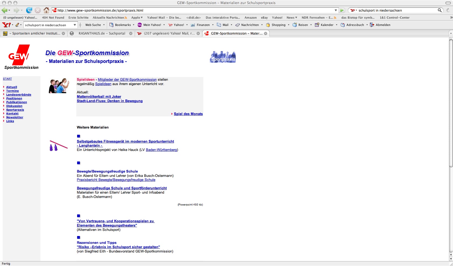453x266 pixels.
Task: Click the Yahoo Adressbuch toolbar icon
Action: [x=342, y=25]
